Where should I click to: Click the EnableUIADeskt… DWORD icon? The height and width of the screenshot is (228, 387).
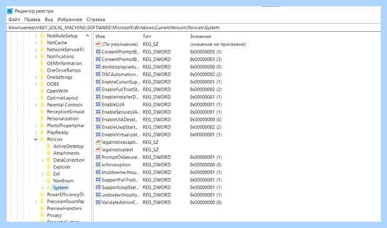98,120
